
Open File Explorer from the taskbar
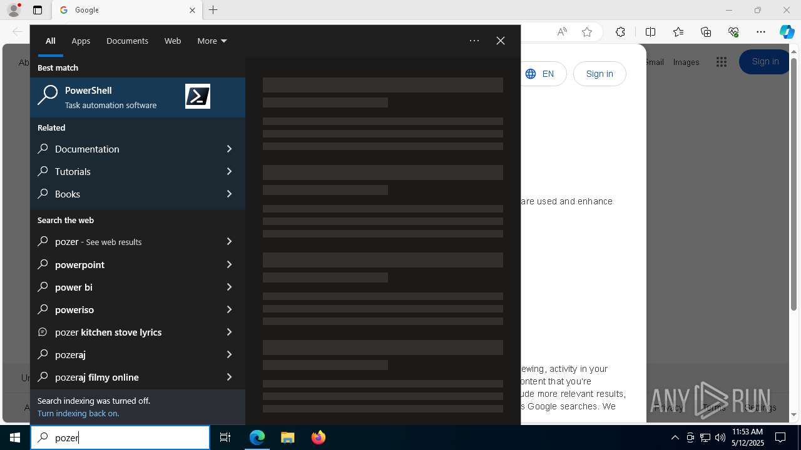coord(288,437)
